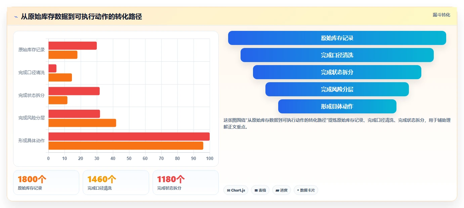This screenshot has width=464, height=208.
Task: Click the orange bar for 完成状态拆分
Action: click(58, 100)
